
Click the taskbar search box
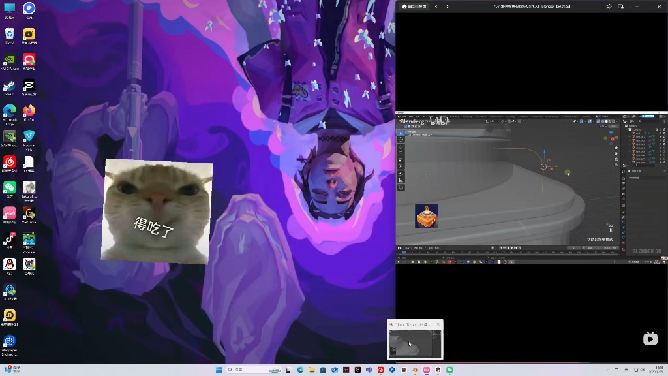(245, 370)
